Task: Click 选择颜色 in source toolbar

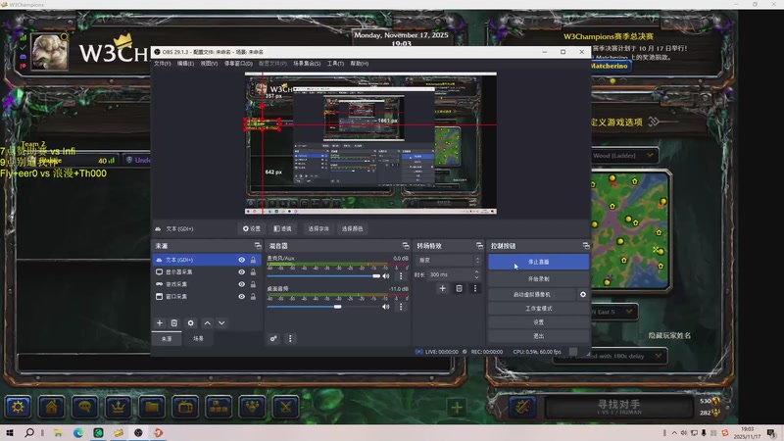Action: click(352, 228)
